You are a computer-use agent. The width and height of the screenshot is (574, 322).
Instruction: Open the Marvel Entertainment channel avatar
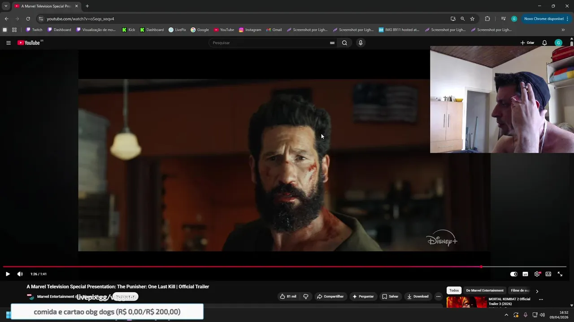[31, 297]
